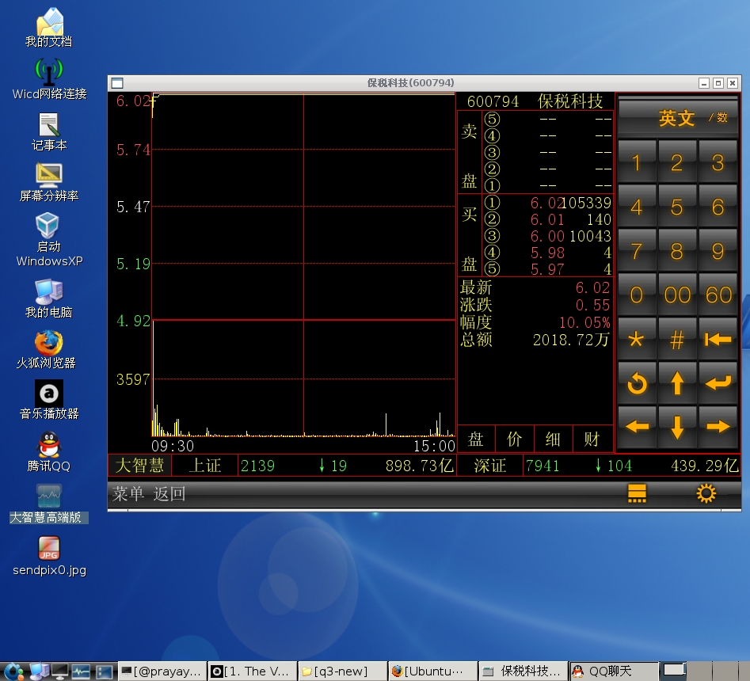Click the orange keypad toggle icon in bottom bar

[637, 493]
